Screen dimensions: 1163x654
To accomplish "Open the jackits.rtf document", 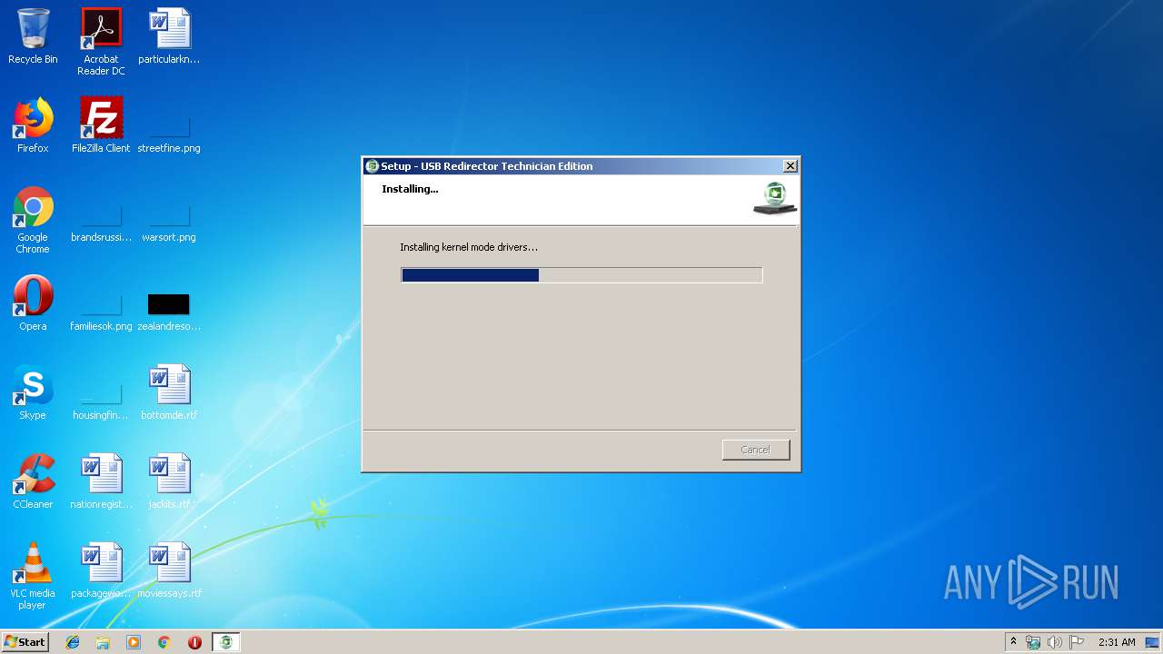I will [x=169, y=482].
